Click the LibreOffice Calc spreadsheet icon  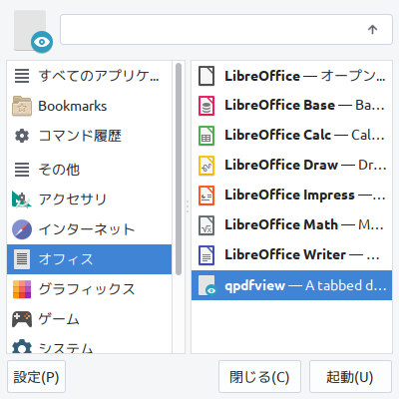click(206, 136)
